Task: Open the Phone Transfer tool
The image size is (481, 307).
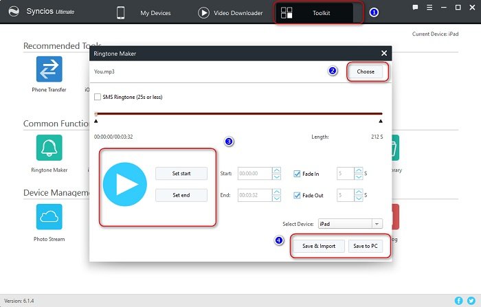Action: (x=49, y=69)
